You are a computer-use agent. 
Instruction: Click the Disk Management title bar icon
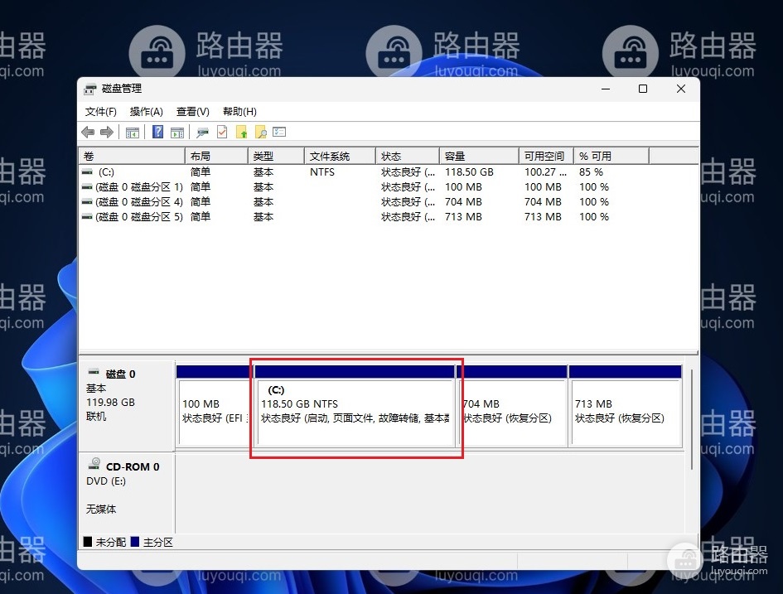click(90, 89)
